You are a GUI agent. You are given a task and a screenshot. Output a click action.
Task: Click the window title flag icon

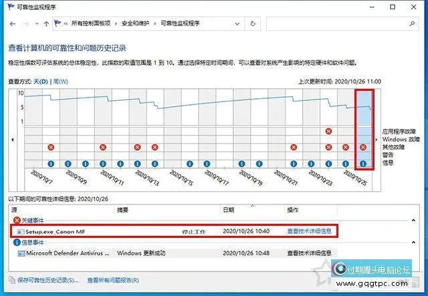coord(11,7)
